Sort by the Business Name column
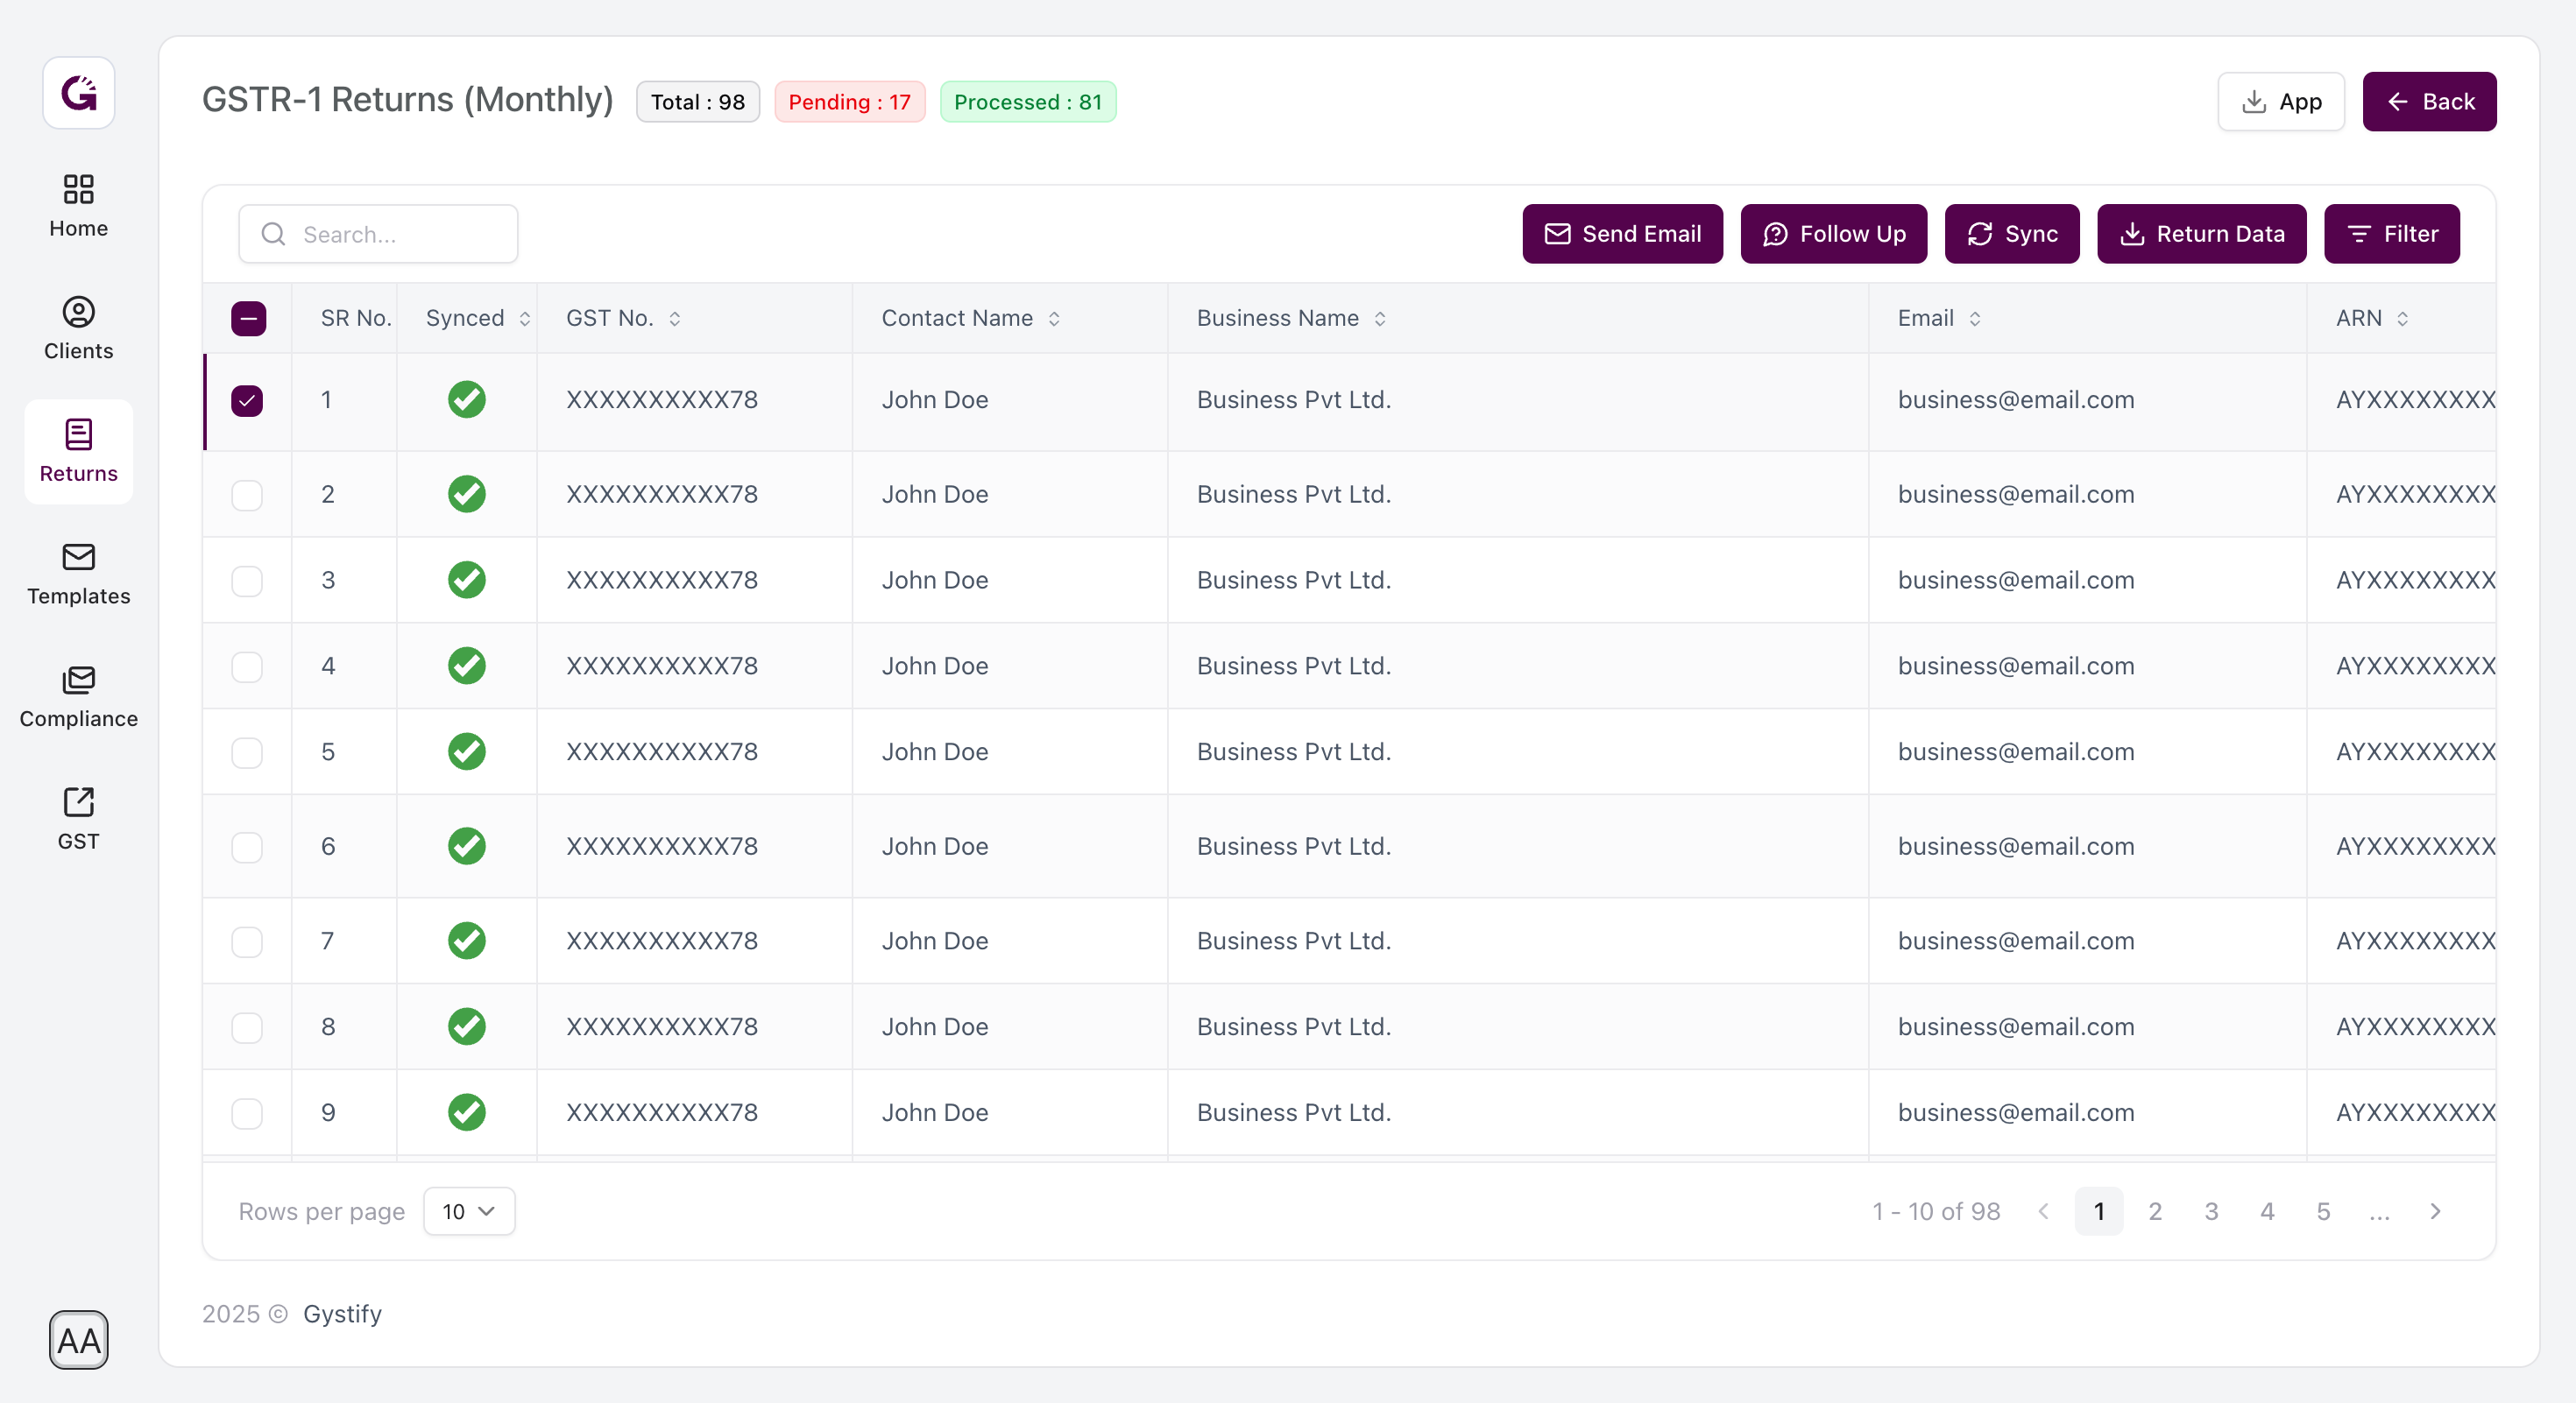 [1380, 318]
